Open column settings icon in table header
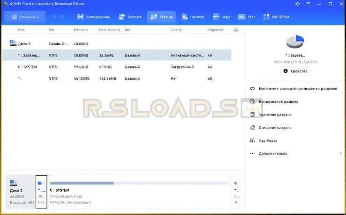The height and width of the screenshot is (215, 346). pos(236,30)
